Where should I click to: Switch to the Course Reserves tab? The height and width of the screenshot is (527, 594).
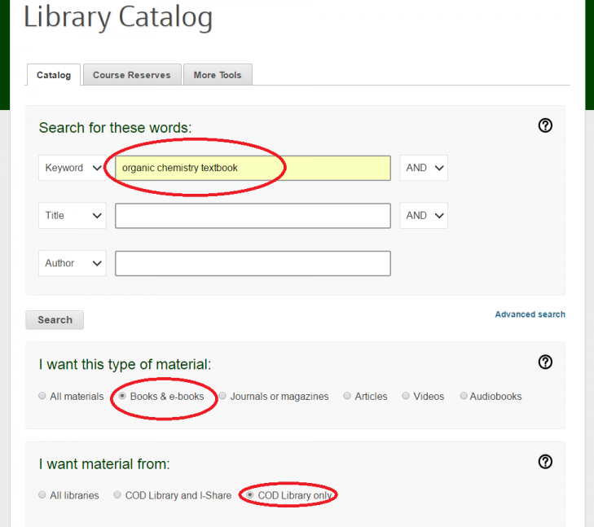click(x=132, y=75)
